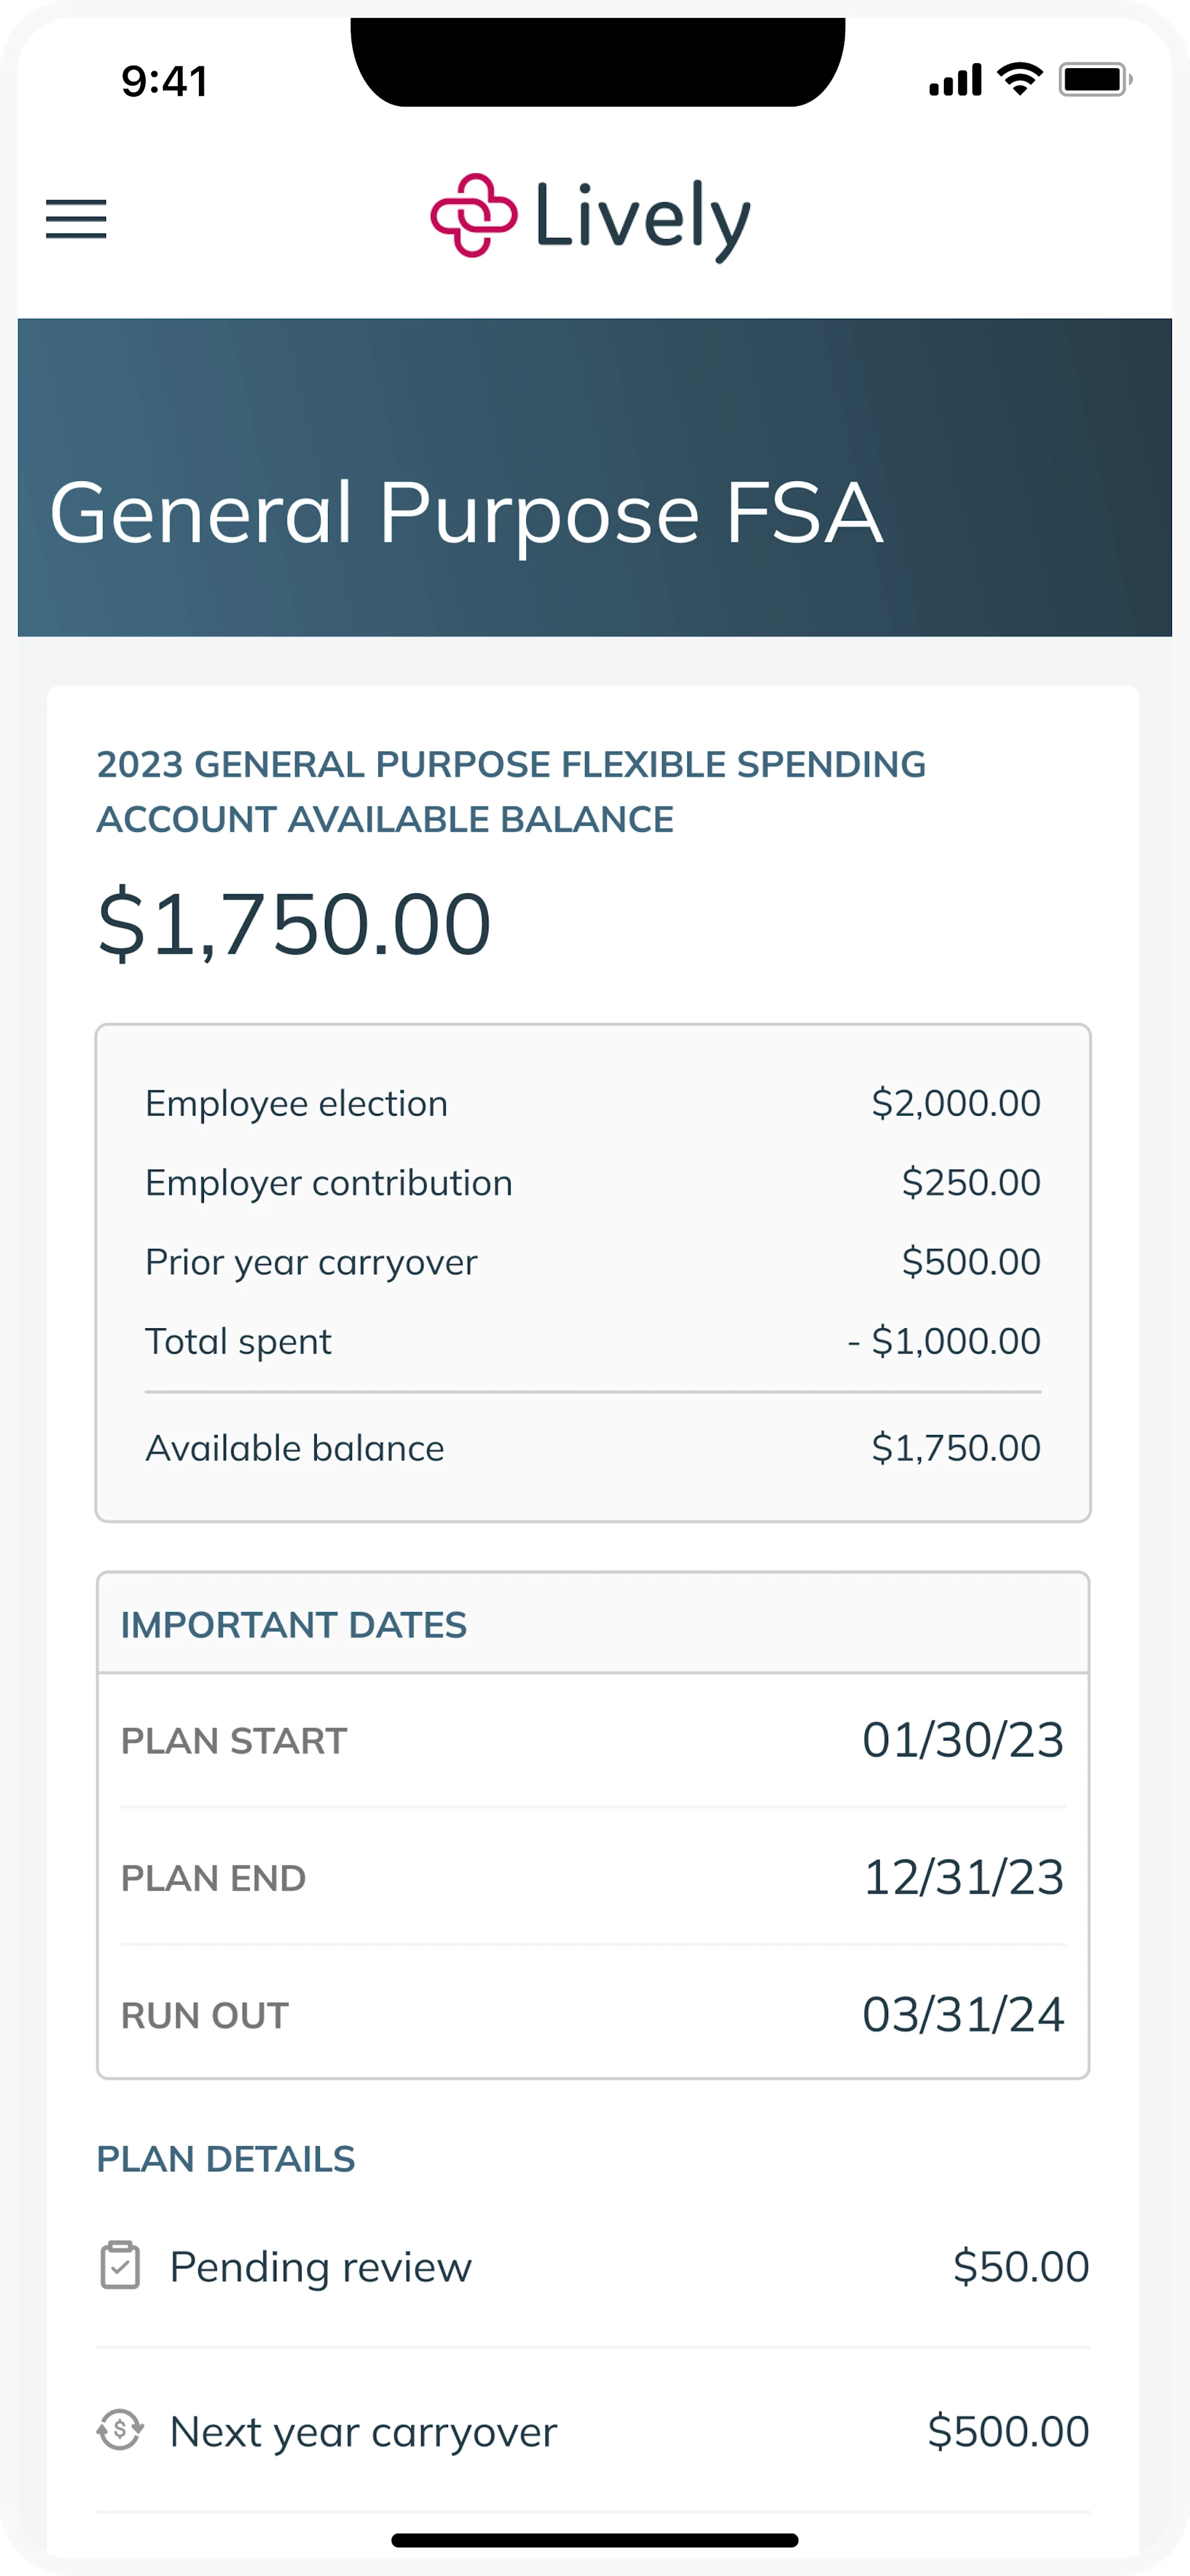
Task: Tap the Plan Start date row
Action: (592, 1740)
